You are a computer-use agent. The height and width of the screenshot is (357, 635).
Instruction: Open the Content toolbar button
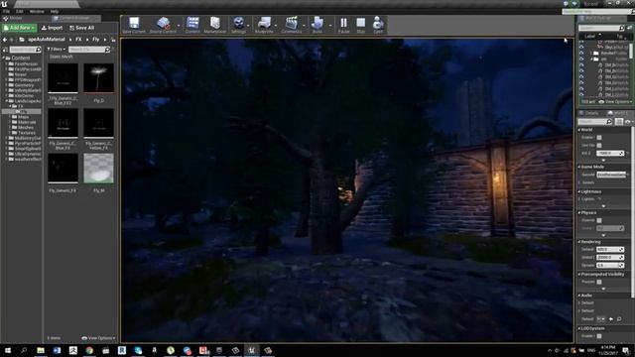pos(192,25)
